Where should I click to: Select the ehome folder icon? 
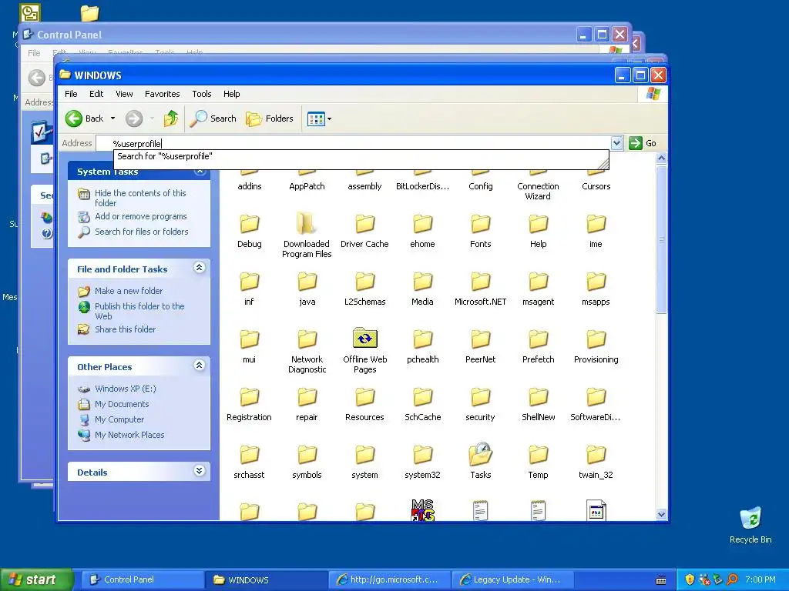point(423,224)
